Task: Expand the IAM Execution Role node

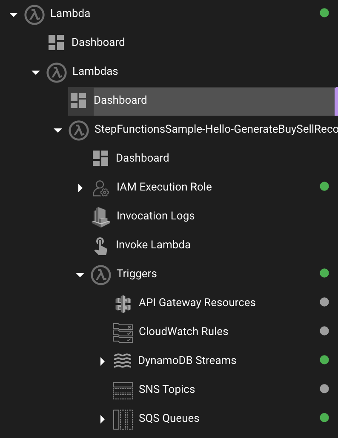Action: click(x=80, y=188)
